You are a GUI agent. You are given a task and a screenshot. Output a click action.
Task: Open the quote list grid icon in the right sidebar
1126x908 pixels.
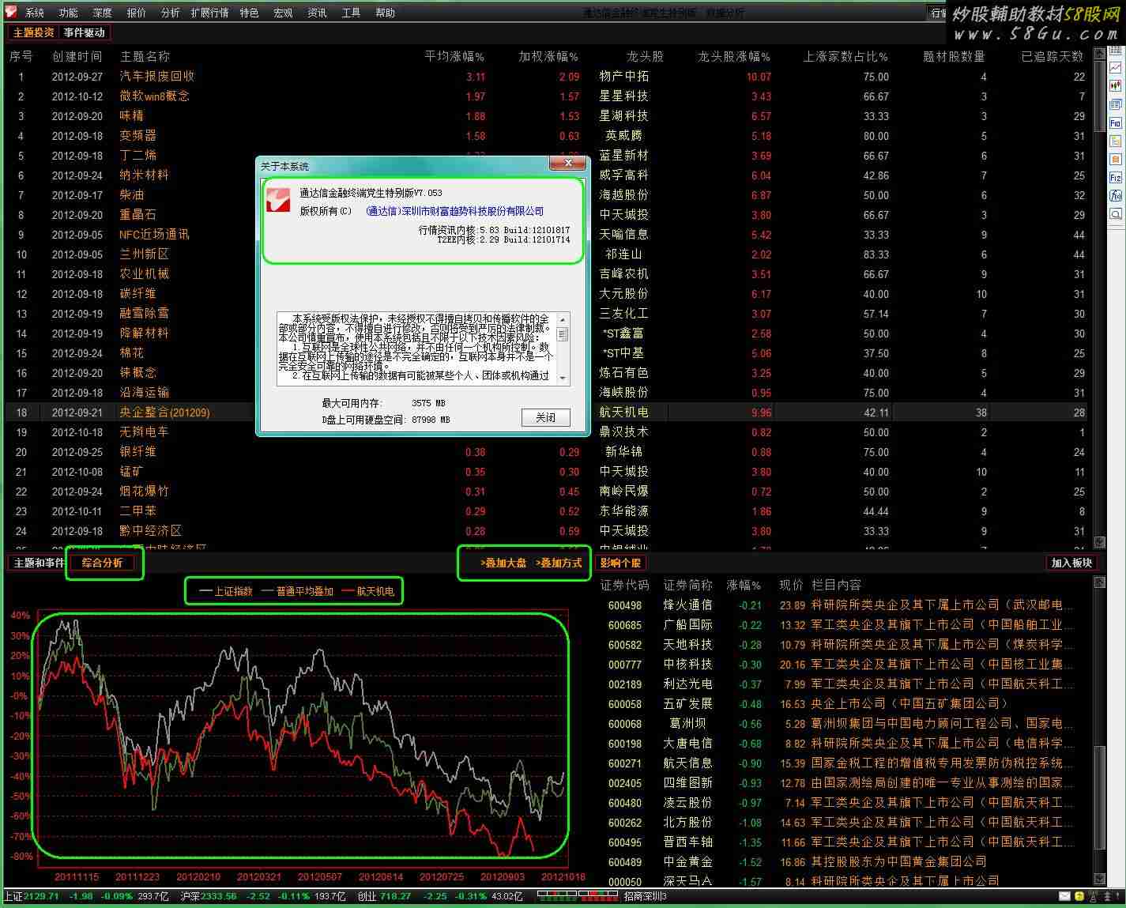(1115, 51)
